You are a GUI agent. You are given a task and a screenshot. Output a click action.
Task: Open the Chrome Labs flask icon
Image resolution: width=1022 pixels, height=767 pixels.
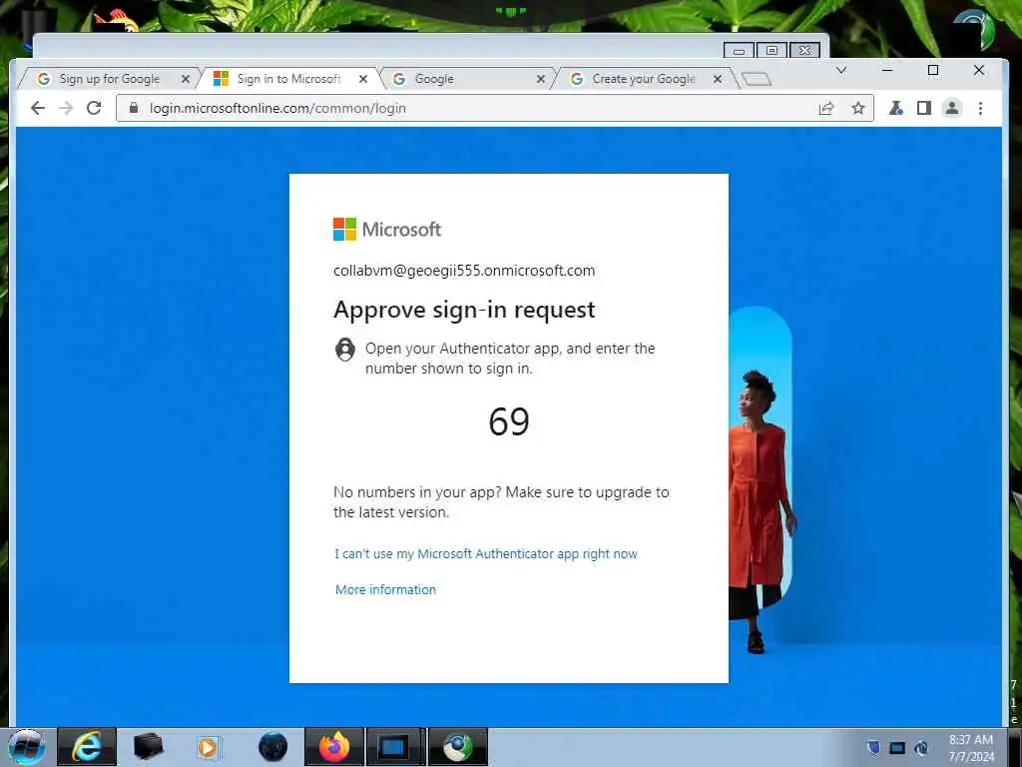[x=896, y=108]
